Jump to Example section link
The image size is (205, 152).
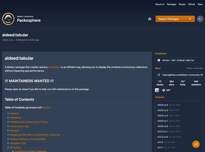[x=14, y=131]
